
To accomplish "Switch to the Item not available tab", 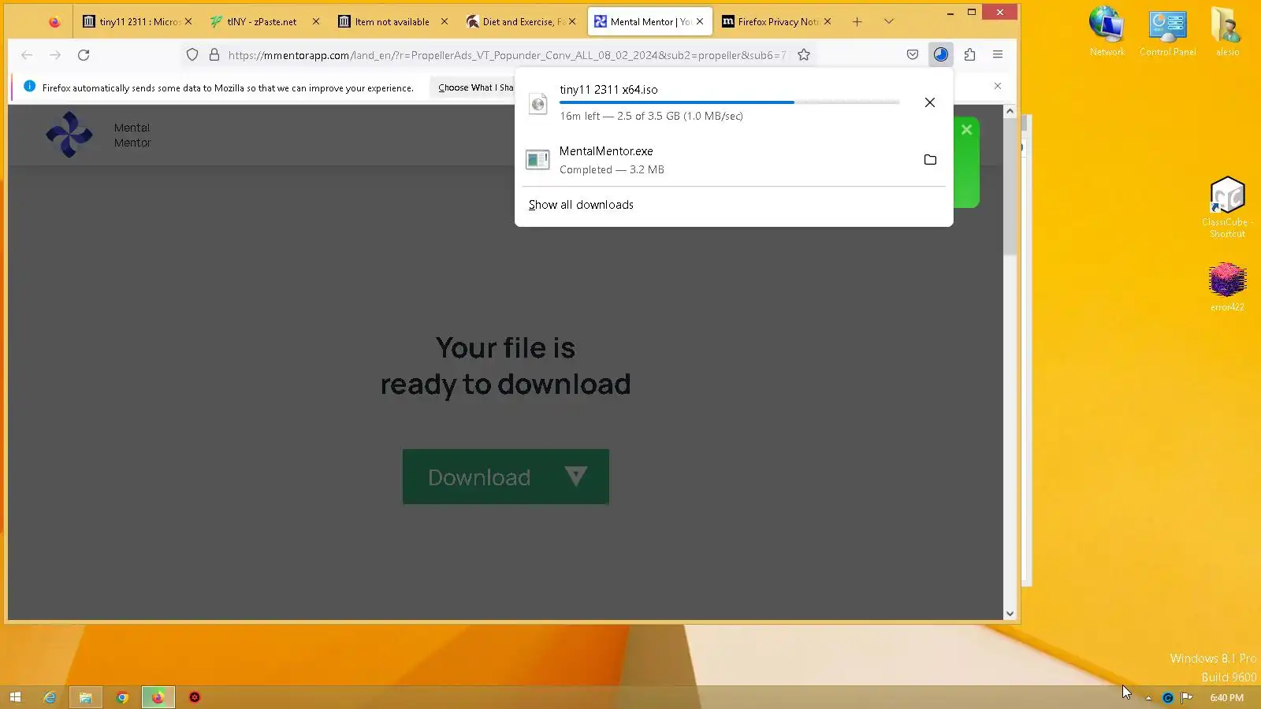I will (392, 22).
